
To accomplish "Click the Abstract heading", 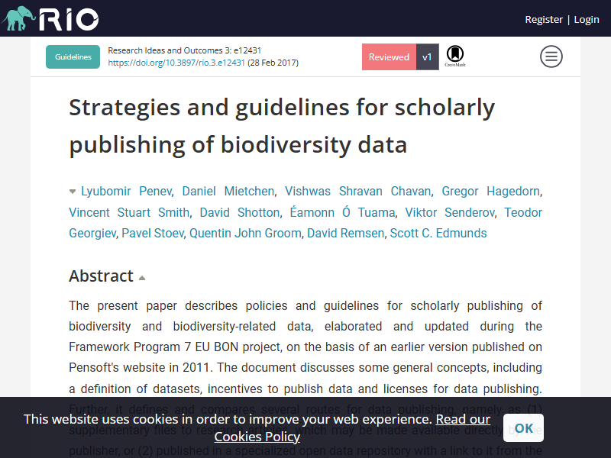I will [x=101, y=276].
